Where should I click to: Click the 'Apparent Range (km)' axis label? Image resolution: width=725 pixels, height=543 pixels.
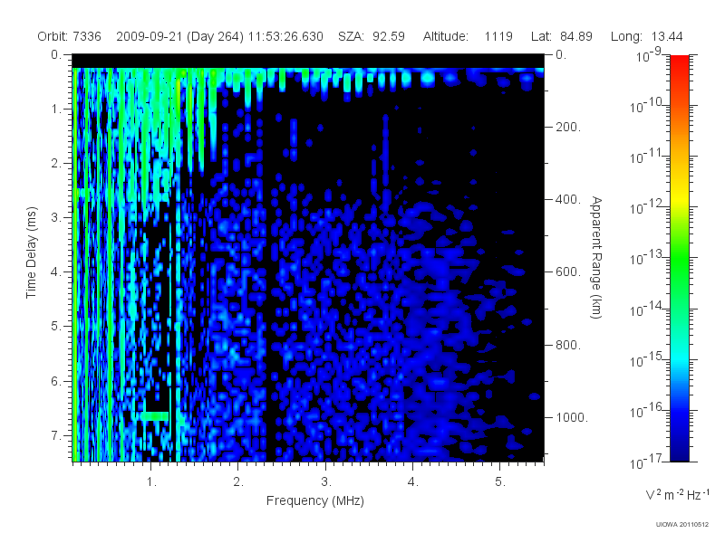[x=596, y=257]
